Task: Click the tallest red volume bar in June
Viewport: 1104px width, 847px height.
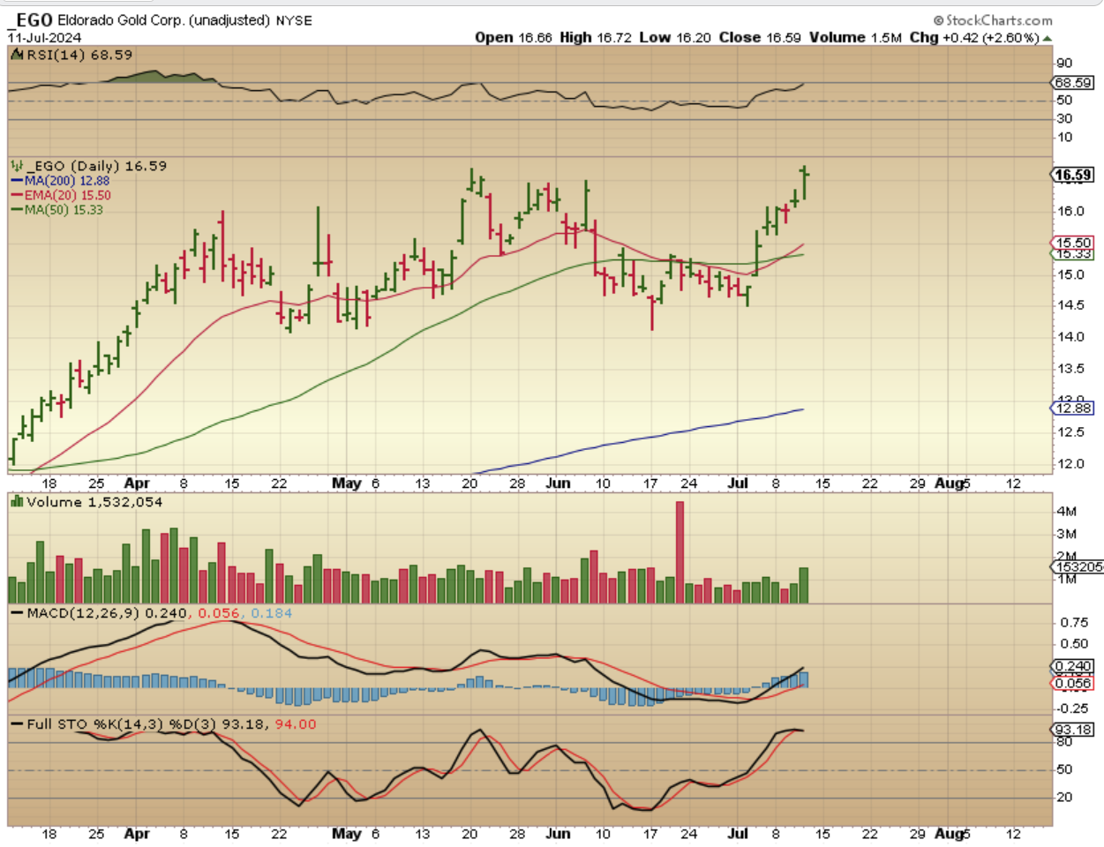Action: [680, 552]
